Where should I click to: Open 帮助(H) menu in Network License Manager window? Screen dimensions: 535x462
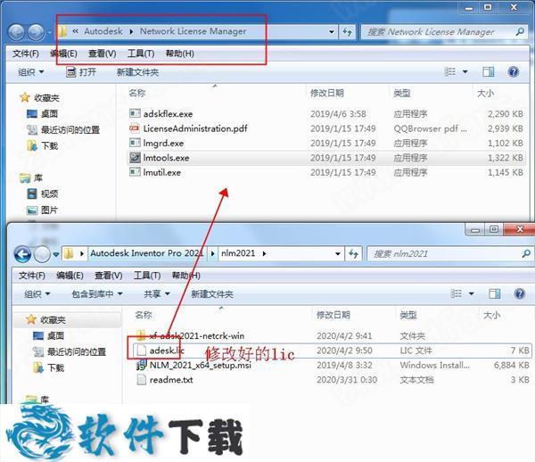tap(179, 54)
